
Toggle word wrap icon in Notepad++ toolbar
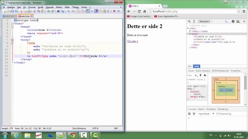coord(88,11)
